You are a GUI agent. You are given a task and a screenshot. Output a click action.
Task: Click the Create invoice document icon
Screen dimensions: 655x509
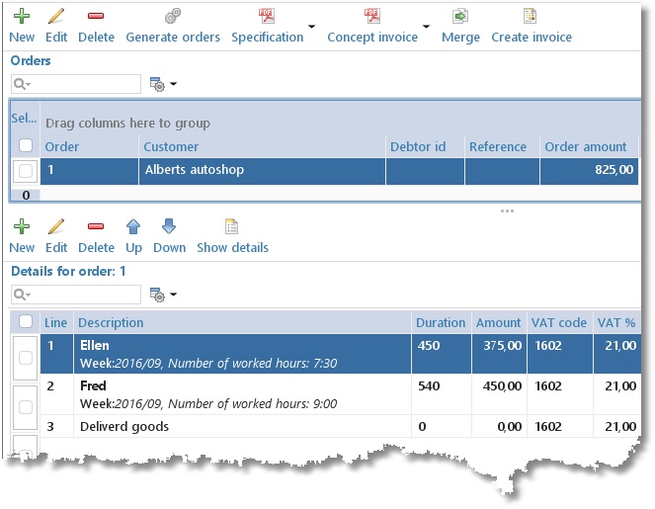(531, 16)
